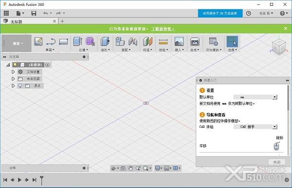
Task: Activate the Pan hand tool
Action: [130, 168]
